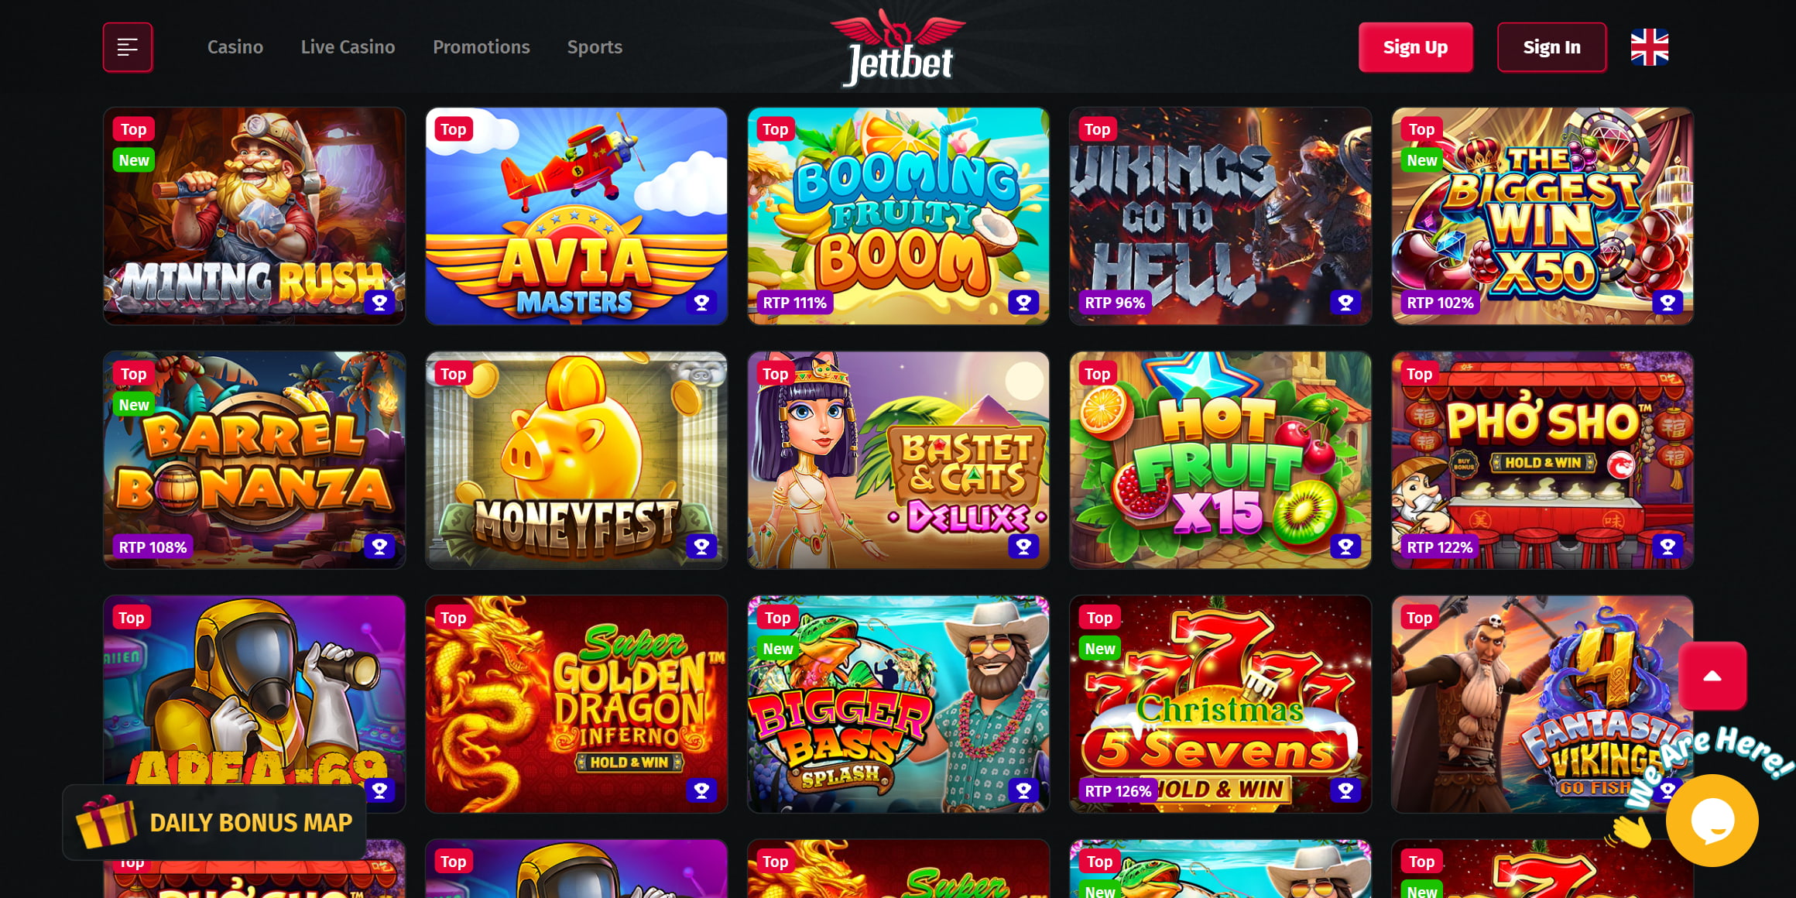Click the trophy icon on Hot Fruit x15
1796x898 pixels.
1345,547
